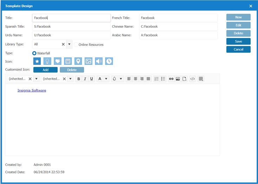This screenshot has width=258, height=184.
Task: Expand the Library Type dropdown
Action: coord(69,45)
